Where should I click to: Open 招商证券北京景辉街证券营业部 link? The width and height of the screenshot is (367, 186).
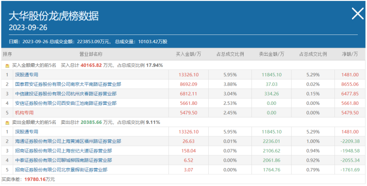(x=61, y=169)
